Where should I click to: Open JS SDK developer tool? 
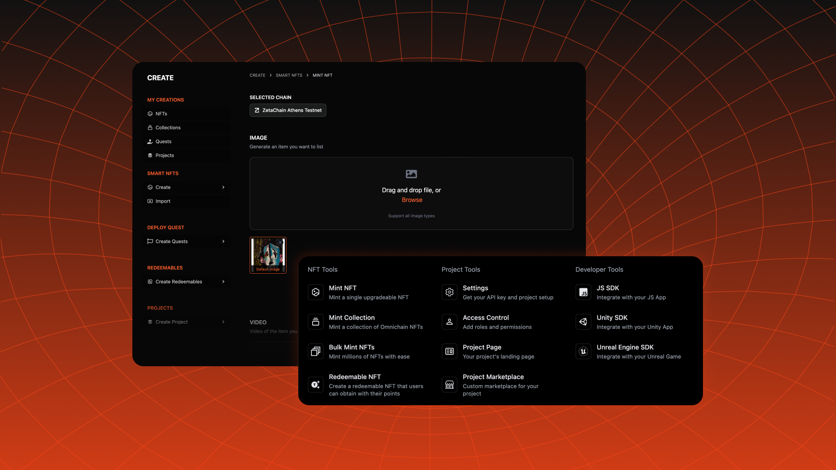621,292
